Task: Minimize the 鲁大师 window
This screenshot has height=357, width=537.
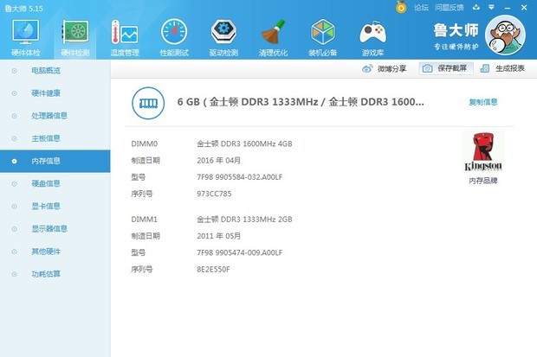Action: click(x=508, y=8)
